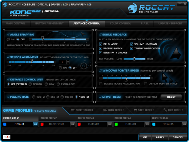The width and height of the screenshot is (189, 142).
Task: Turn Angle Snapping ON
Action: click(8, 39)
